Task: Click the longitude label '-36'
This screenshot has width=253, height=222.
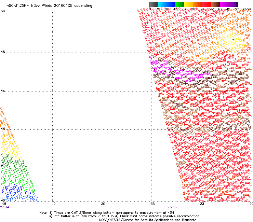Action: 151,204
